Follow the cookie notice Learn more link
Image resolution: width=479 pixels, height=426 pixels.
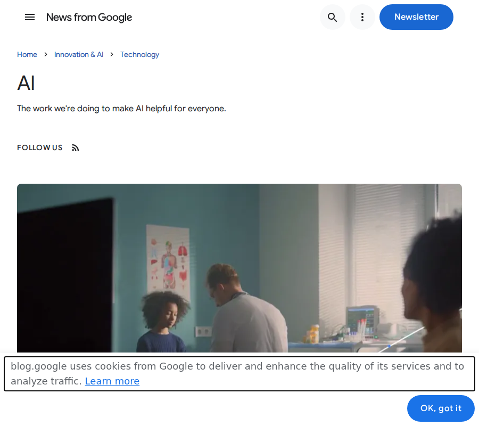point(112,381)
